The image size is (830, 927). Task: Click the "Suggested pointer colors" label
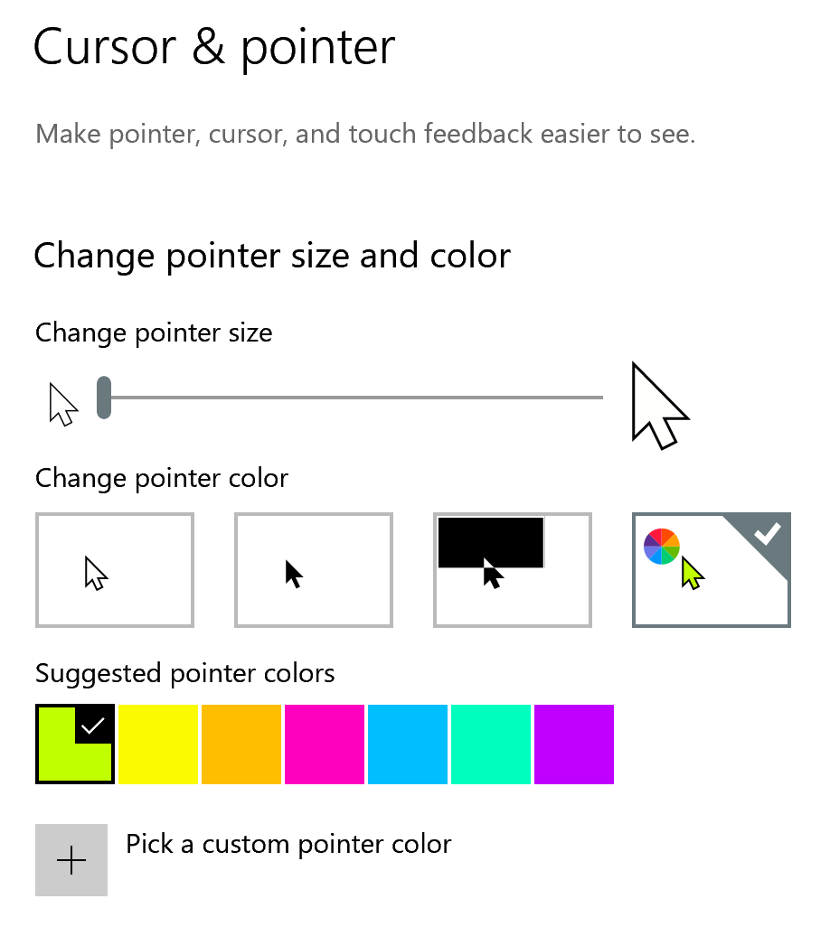[185, 673]
